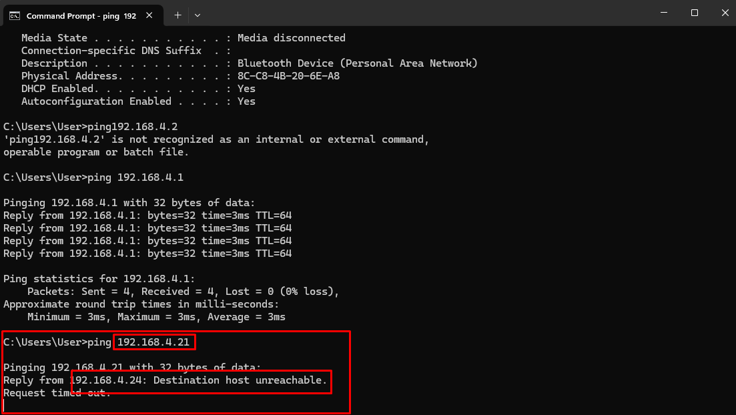Click the Media disconnected status text
This screenshot has height=415, width=736.
coord(292,37)
